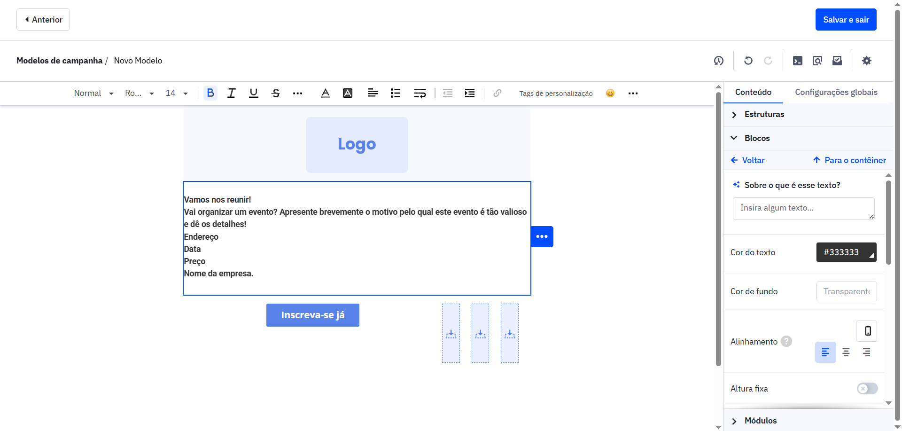Image resolution: width=902 pixels, height=431 pixels.
Task: Open the font color picker
Action: tap(325, 93)
